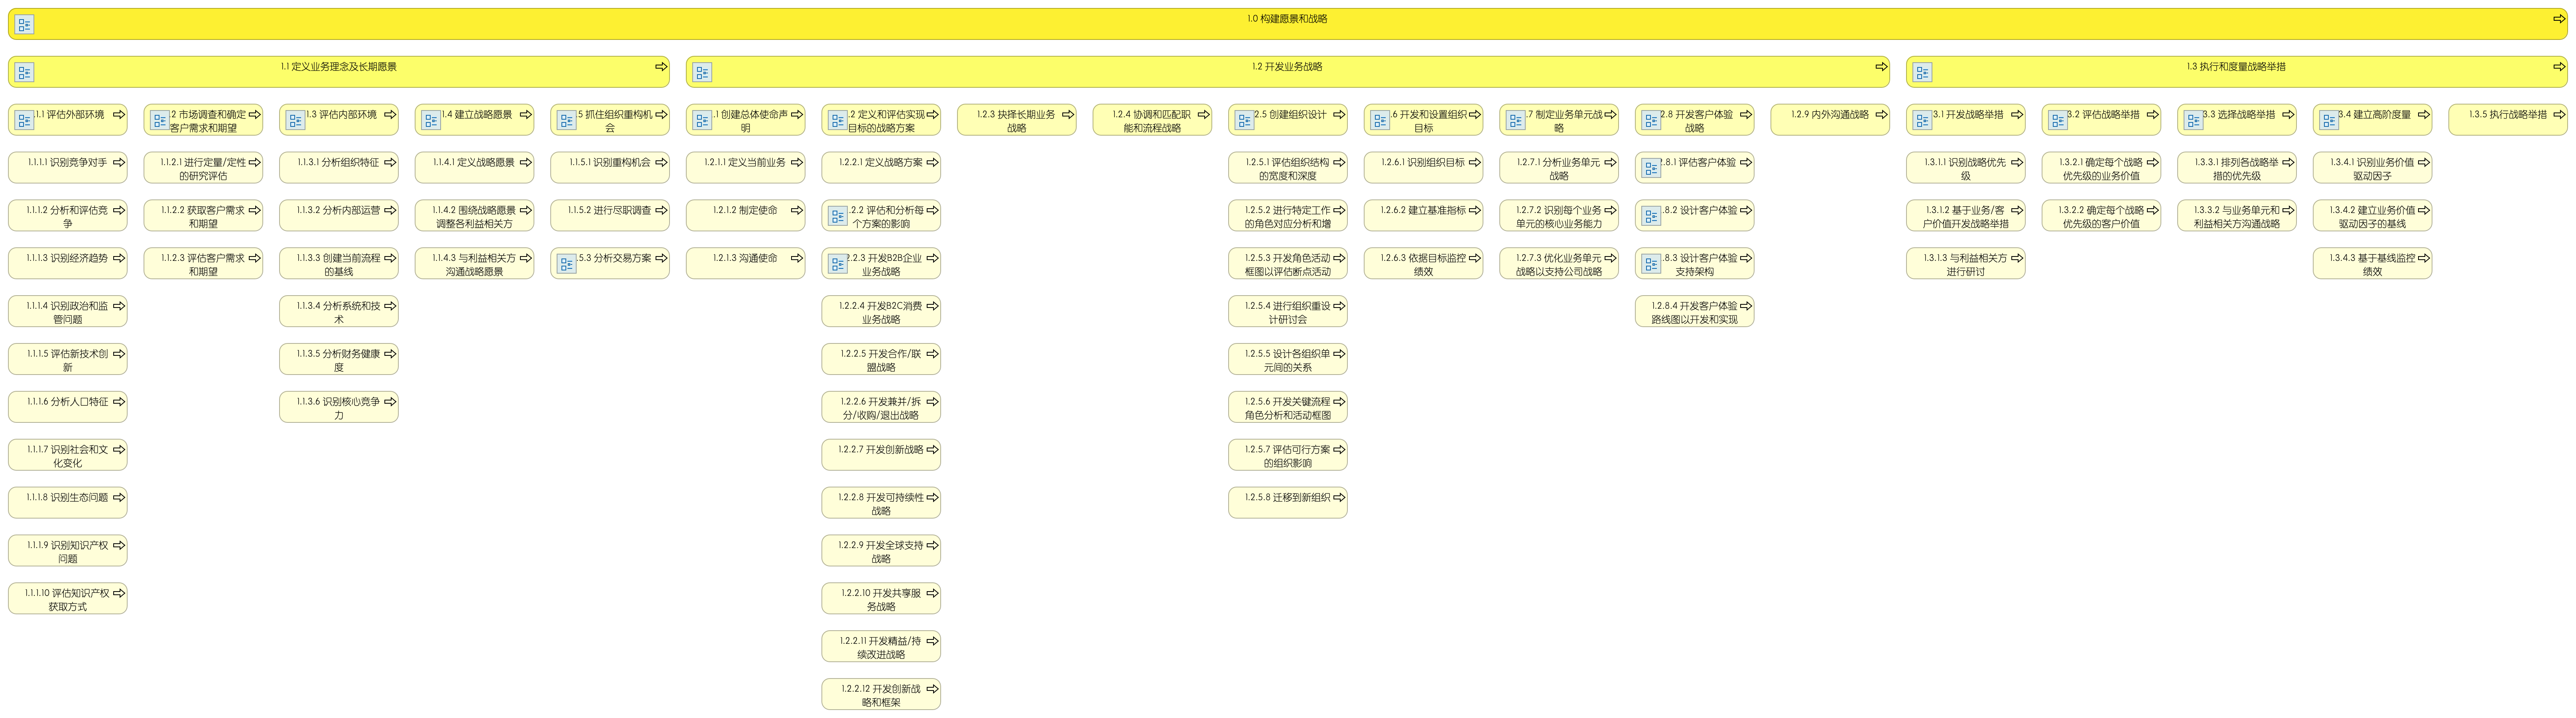Open the hierarchy icon on 市场调查和确定客户需求和期望
Viewport: 2576px width, 718px height.
tap(160, 121)
